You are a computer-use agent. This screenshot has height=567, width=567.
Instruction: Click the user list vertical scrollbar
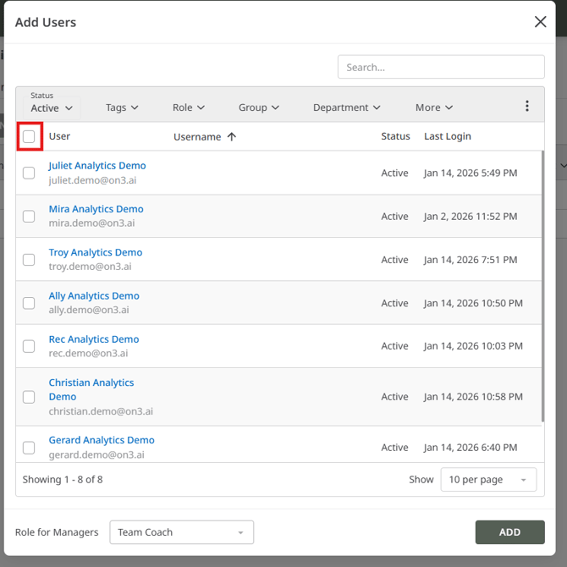click(x=542, y=288)
